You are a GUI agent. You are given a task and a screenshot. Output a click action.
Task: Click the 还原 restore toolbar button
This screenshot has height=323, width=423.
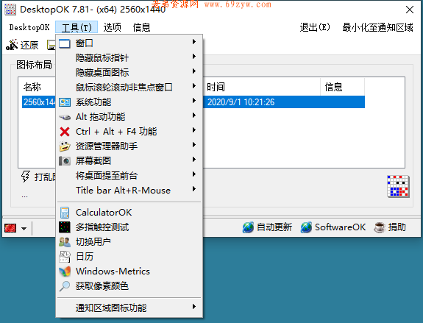22,45
